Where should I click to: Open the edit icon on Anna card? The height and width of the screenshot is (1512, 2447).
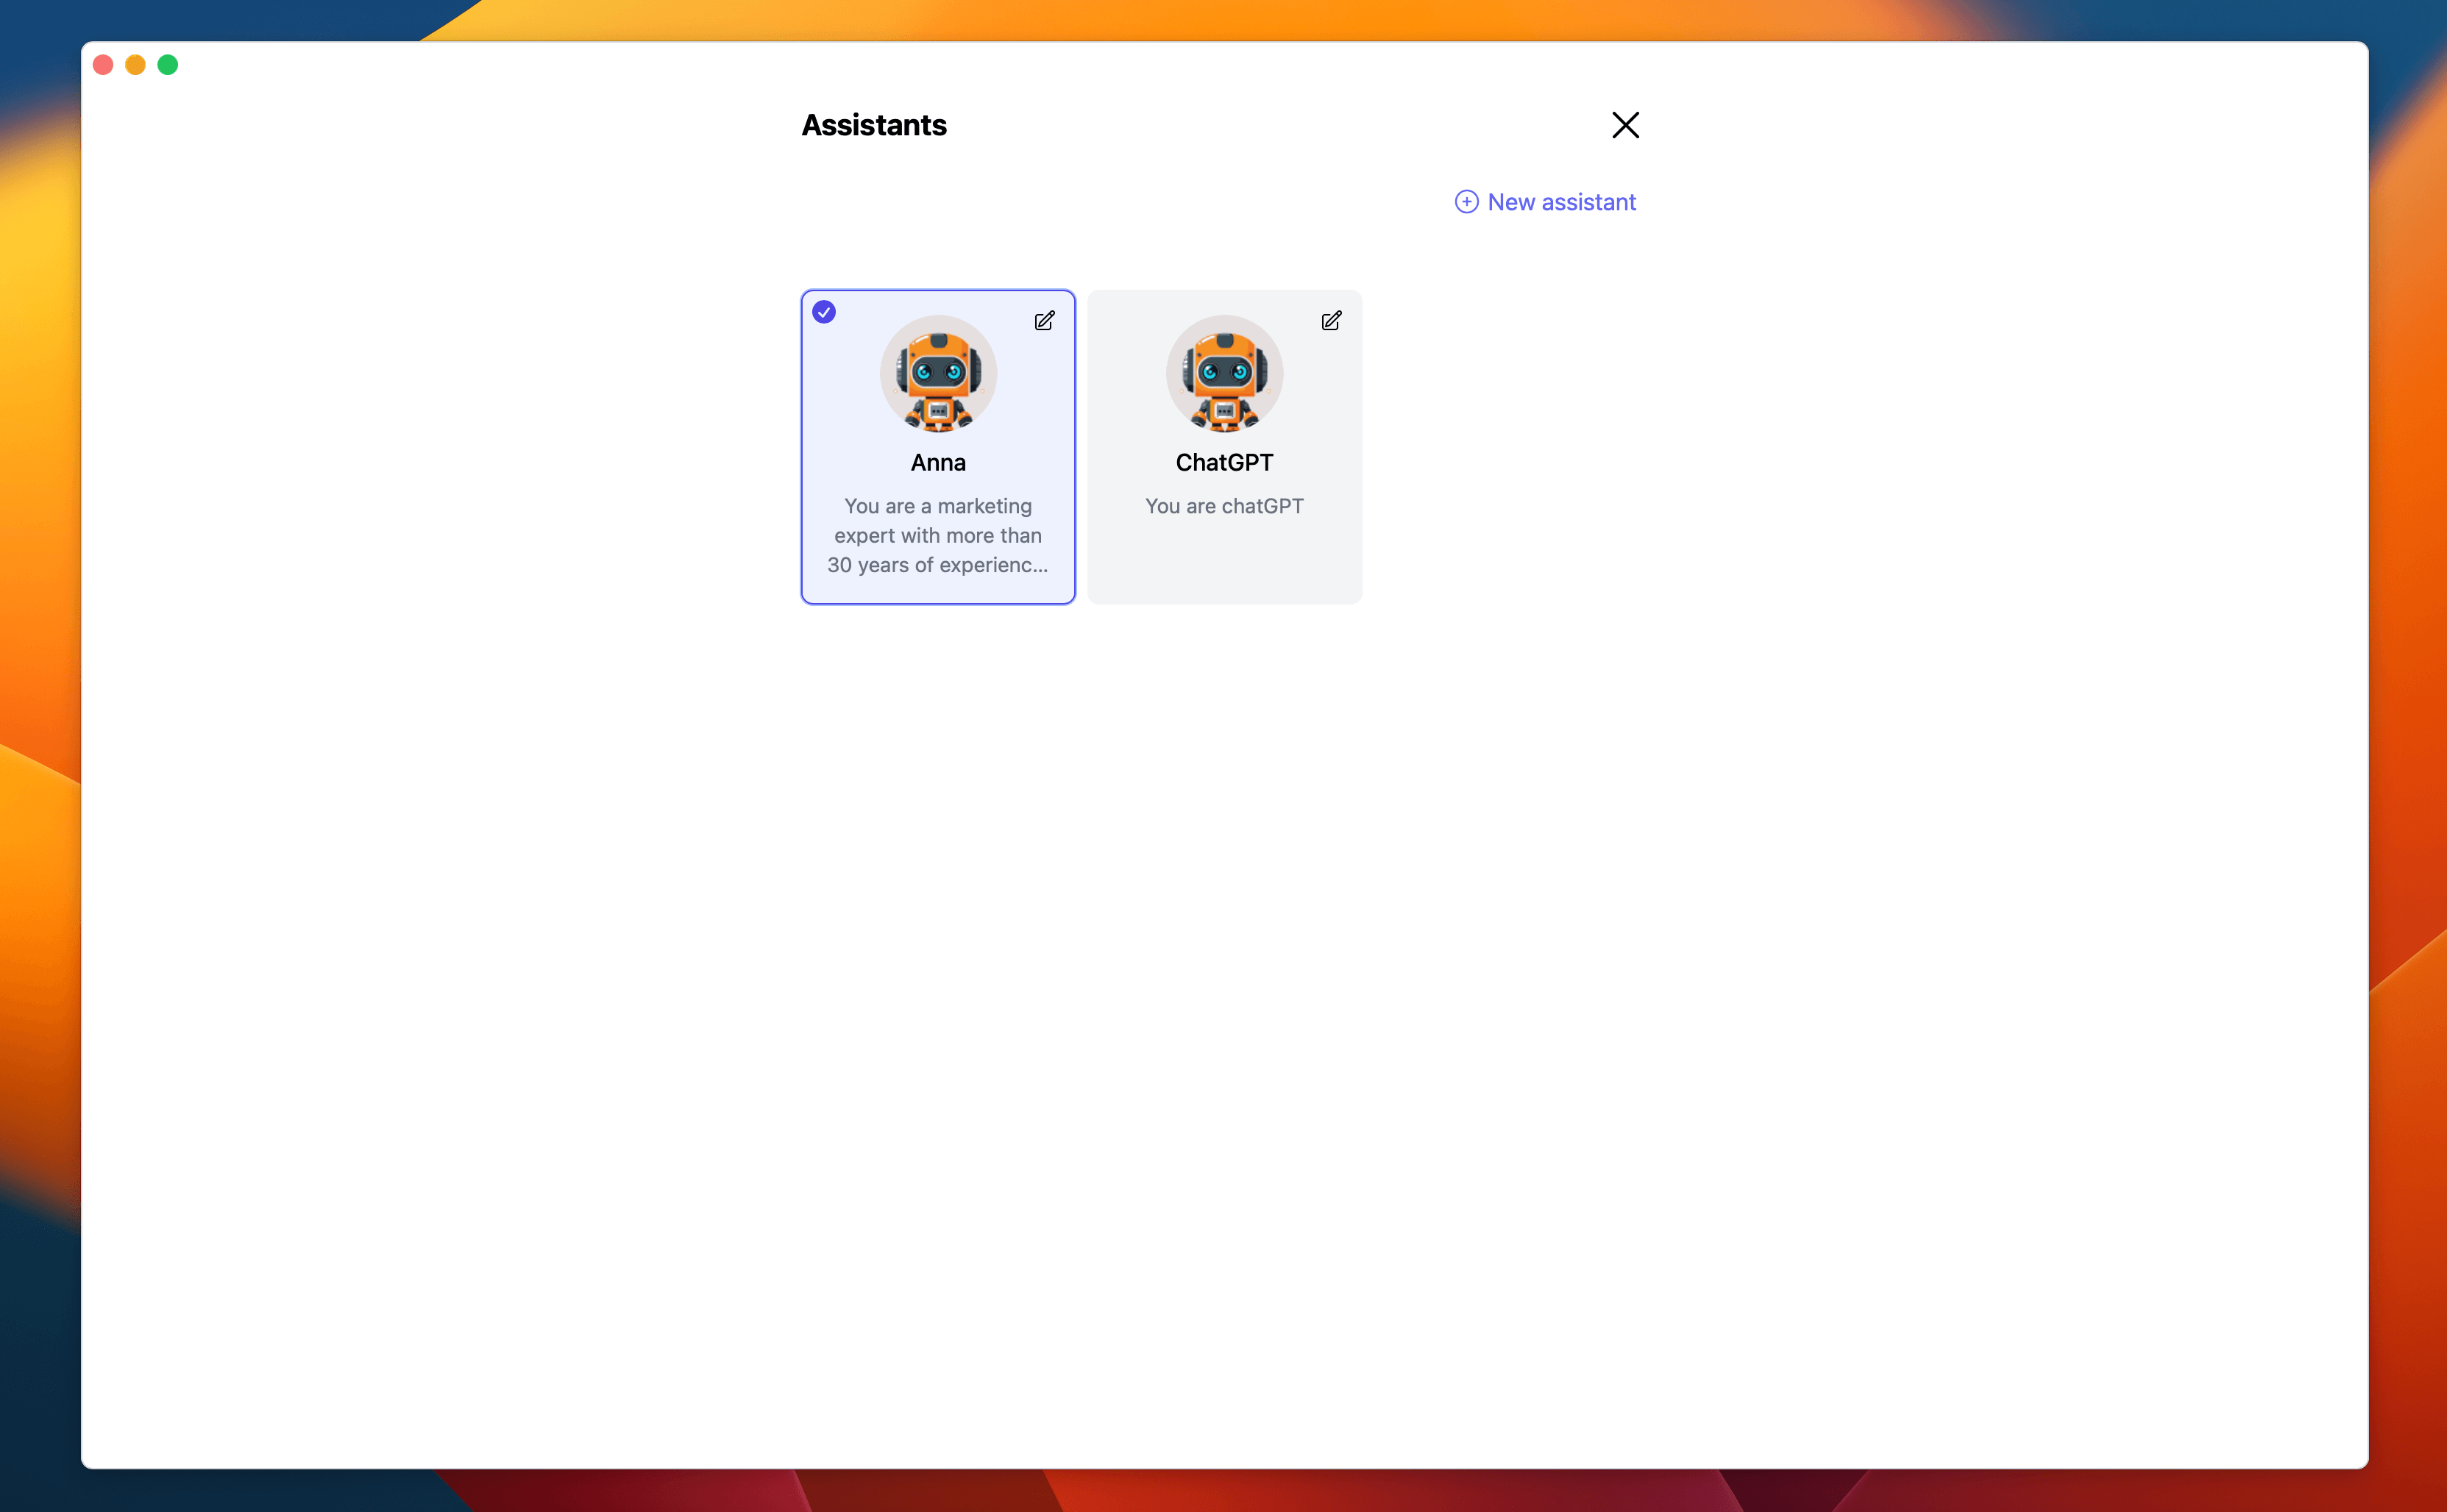pos(1045,321)
